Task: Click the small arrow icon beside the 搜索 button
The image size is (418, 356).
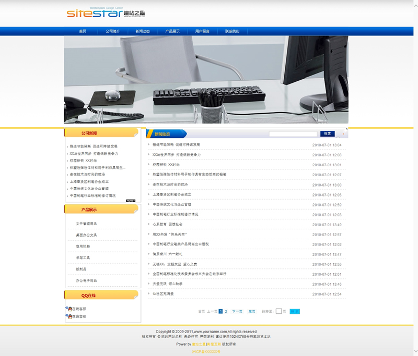Action: click(343, 134)
